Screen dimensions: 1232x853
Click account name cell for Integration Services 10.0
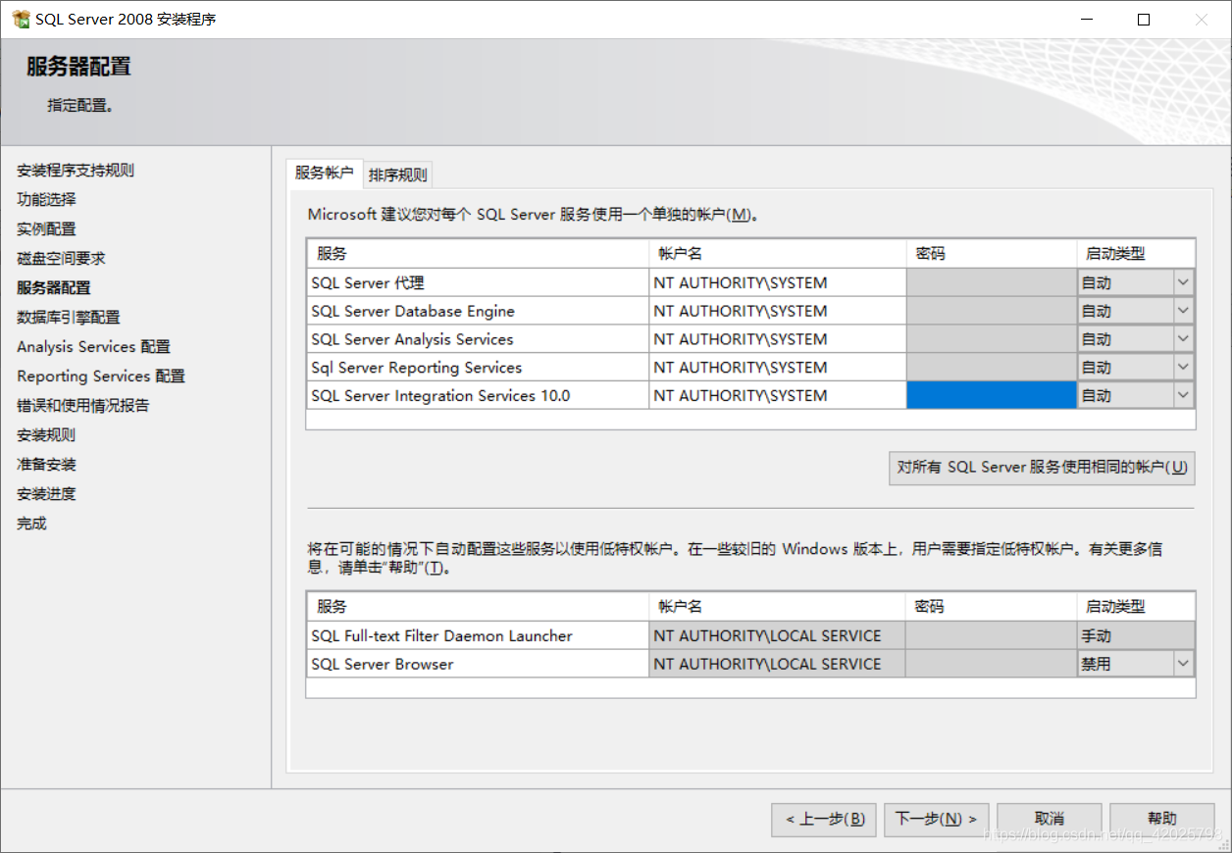coord(778,395)
